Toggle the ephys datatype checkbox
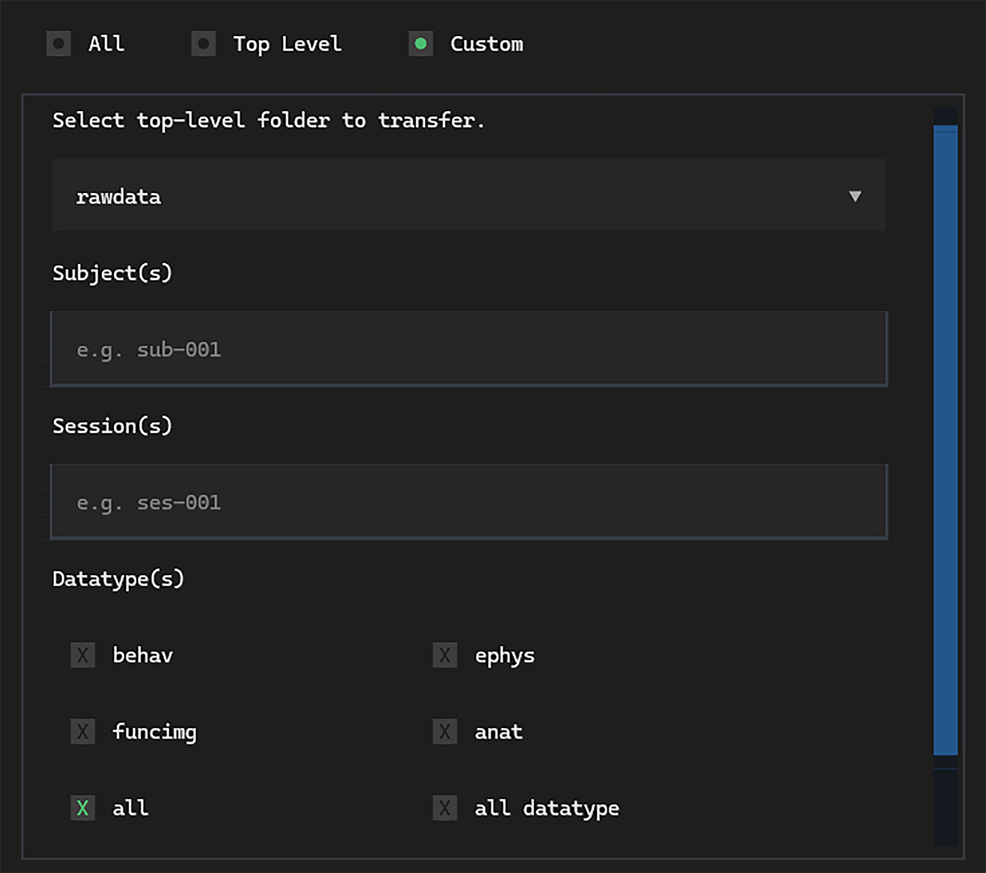 click(445, 655)
